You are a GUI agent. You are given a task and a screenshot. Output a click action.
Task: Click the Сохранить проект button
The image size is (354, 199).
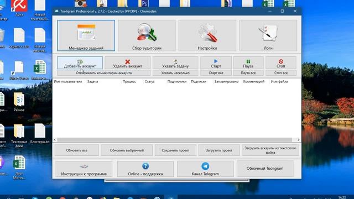coord(175,150)
